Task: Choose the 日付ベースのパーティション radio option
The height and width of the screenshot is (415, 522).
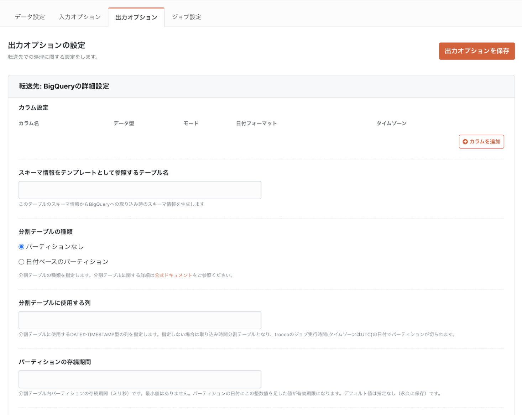Action: (21, 262)
